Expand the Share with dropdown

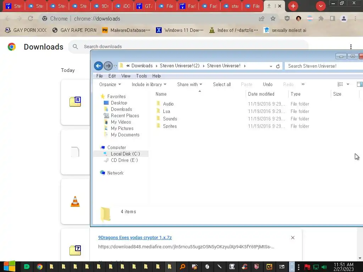(190, 84)
